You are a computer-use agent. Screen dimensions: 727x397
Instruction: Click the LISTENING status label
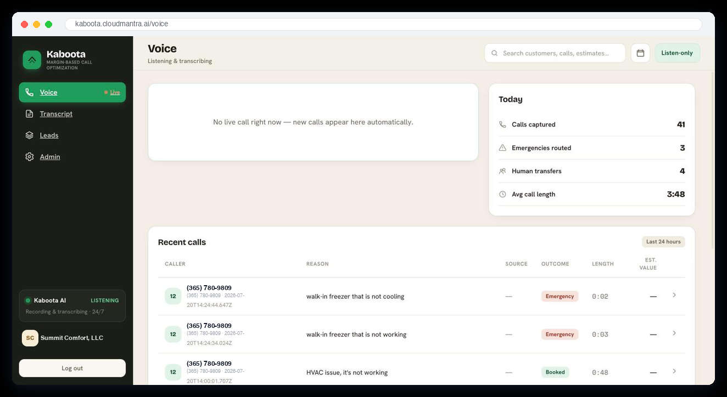[105, 300]
